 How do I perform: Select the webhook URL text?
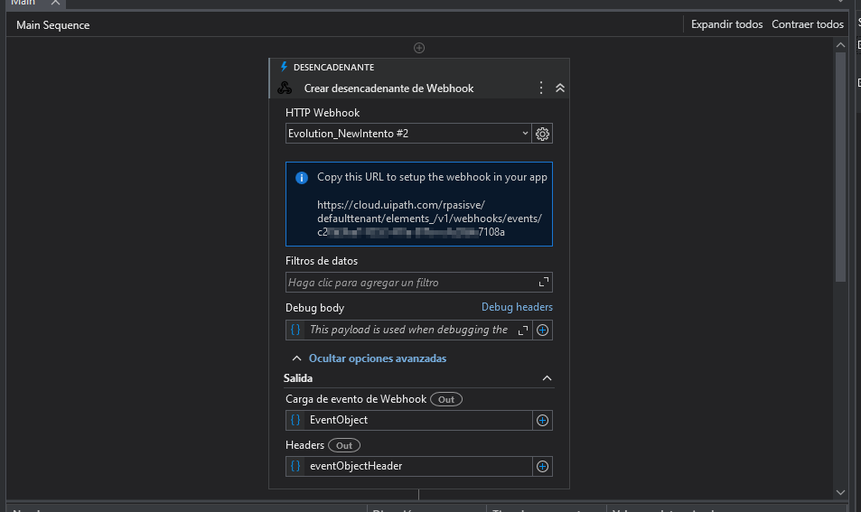pos(429,219)
